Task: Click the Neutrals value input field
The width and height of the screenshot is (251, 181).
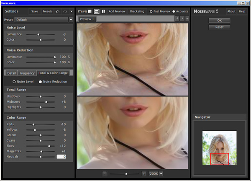Action: (61, 156)
